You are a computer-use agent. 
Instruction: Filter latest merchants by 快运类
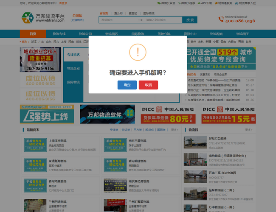pos(126,130)
